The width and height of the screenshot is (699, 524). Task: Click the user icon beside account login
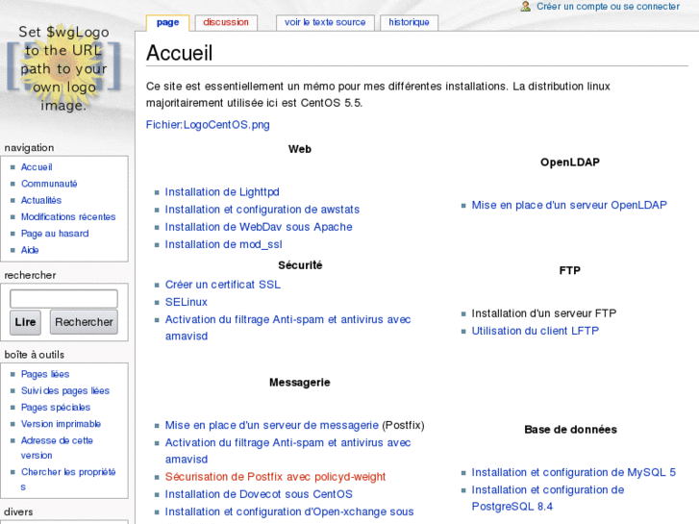pos(526,6)
